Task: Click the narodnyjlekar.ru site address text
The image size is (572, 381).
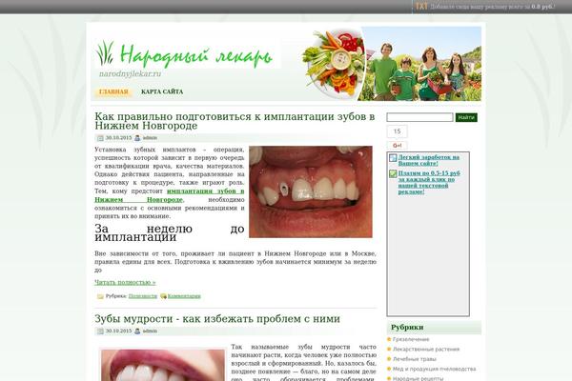Action: pyautogui.click(x=130, y=73)
